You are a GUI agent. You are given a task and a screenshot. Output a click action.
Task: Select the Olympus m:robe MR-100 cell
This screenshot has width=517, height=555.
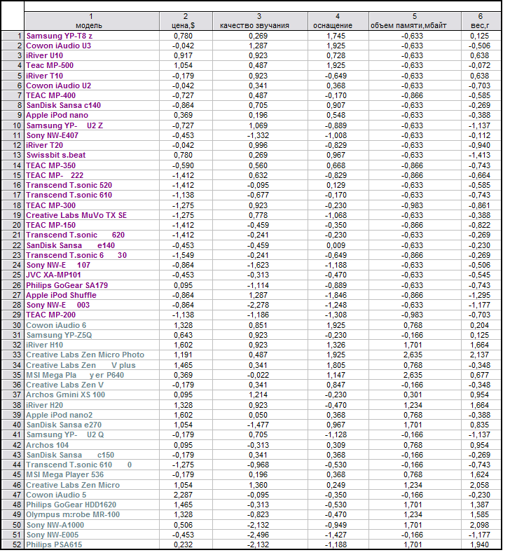tap(92, 515)
